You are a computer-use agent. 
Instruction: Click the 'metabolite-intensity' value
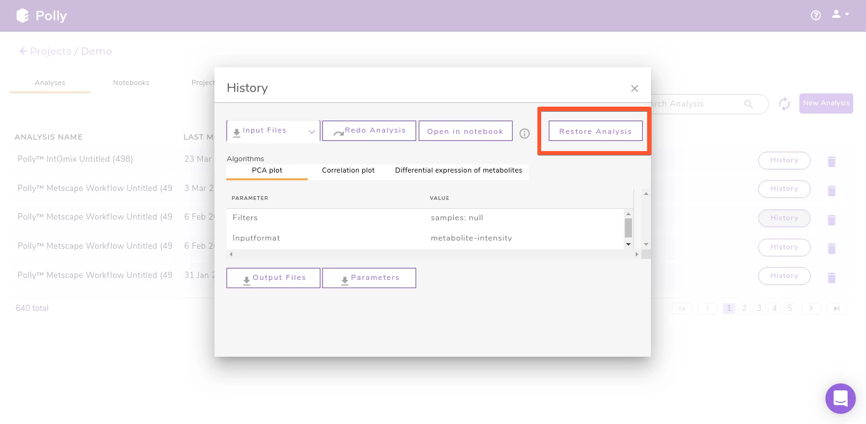(x=471, y=238)
